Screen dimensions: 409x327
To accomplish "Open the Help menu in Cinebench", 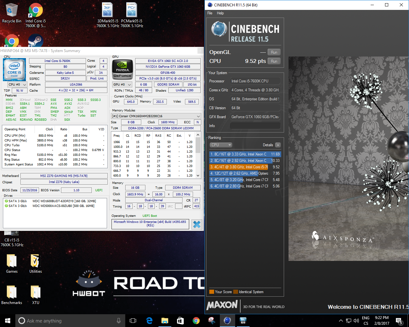I will (x=220, y=13).
